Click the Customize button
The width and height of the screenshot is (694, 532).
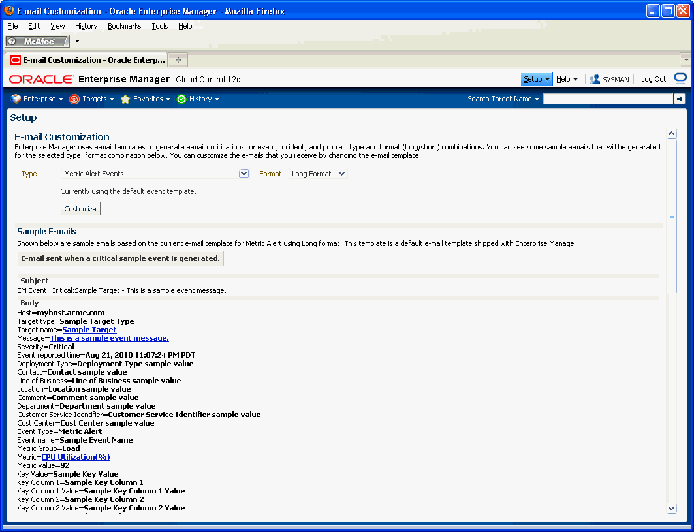80,209
